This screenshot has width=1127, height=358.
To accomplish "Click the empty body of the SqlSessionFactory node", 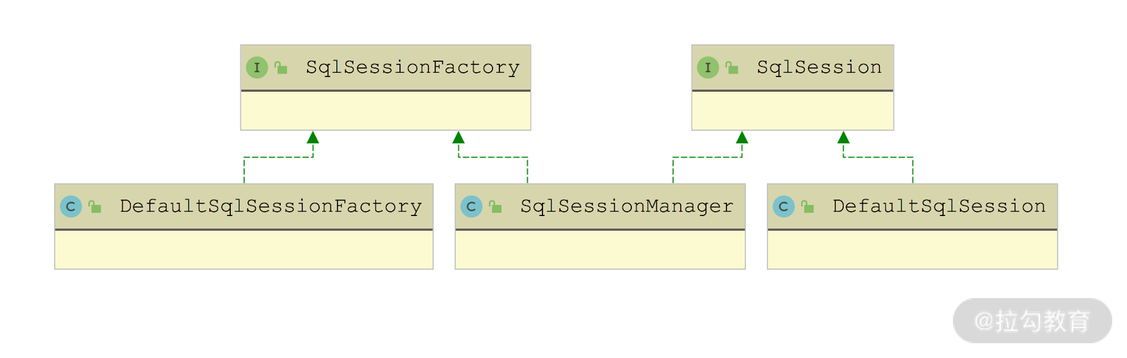I will coord(386,111).
